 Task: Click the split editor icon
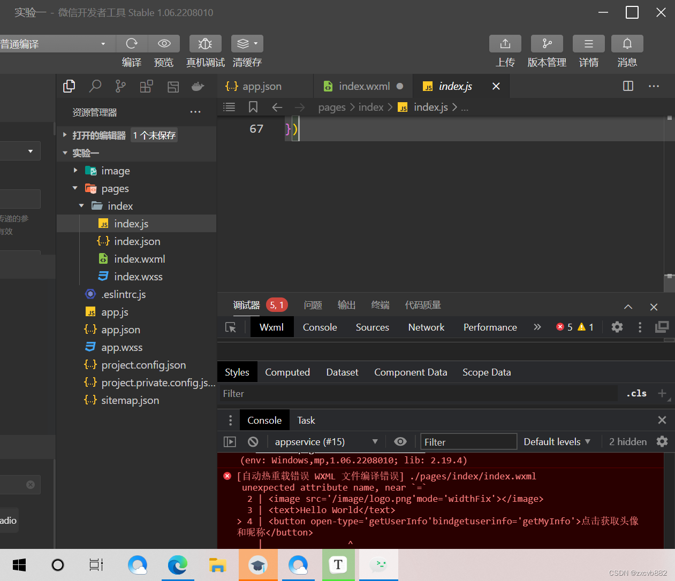tap(628, 86)
